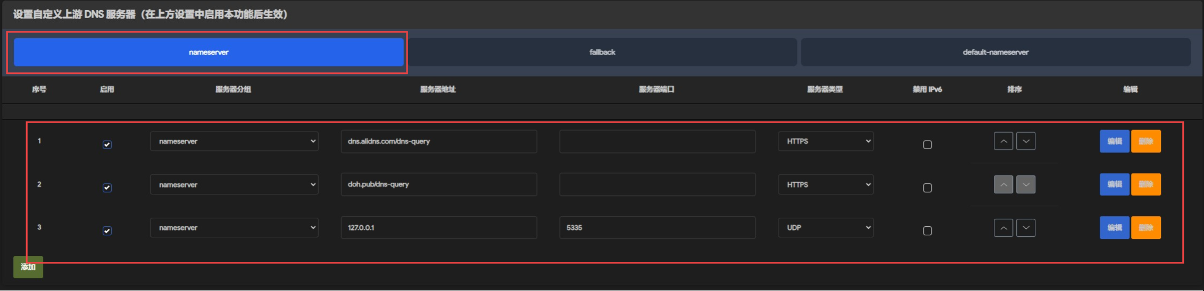Open server group dropdown in row 1
The height and width of the screenshot is (291, 1204).
point(234,141)
